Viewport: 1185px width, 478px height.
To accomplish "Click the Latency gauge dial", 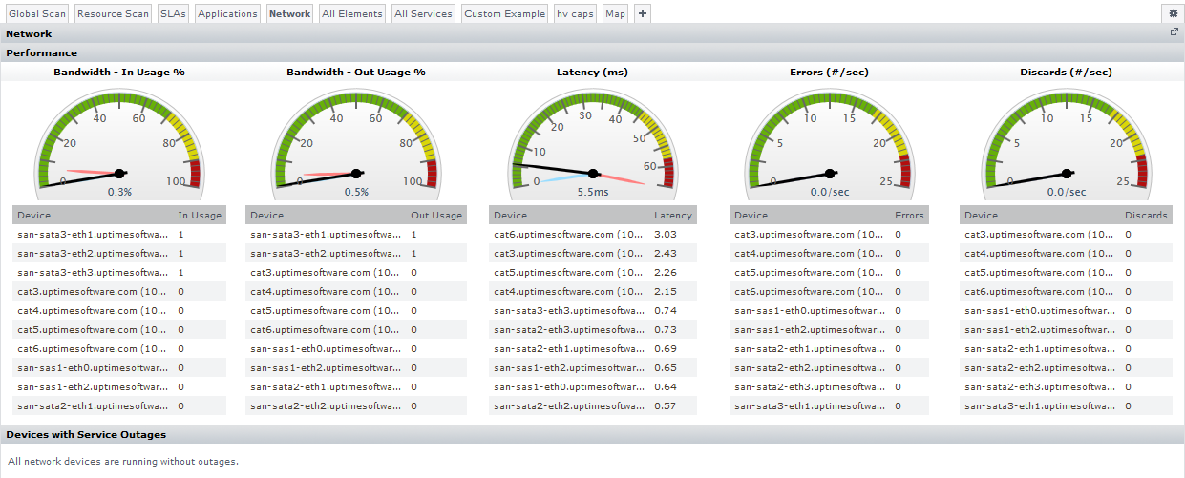I will [x=592, y=143].
